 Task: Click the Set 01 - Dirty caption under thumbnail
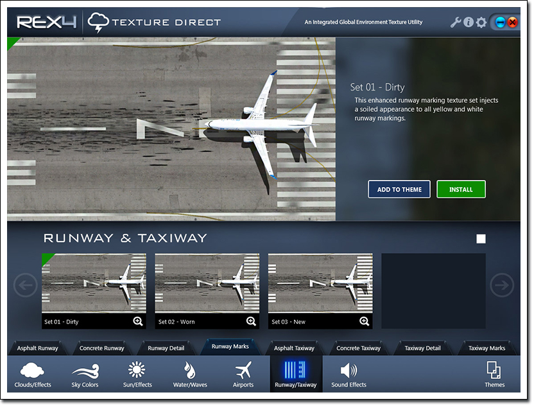point(62,322)
